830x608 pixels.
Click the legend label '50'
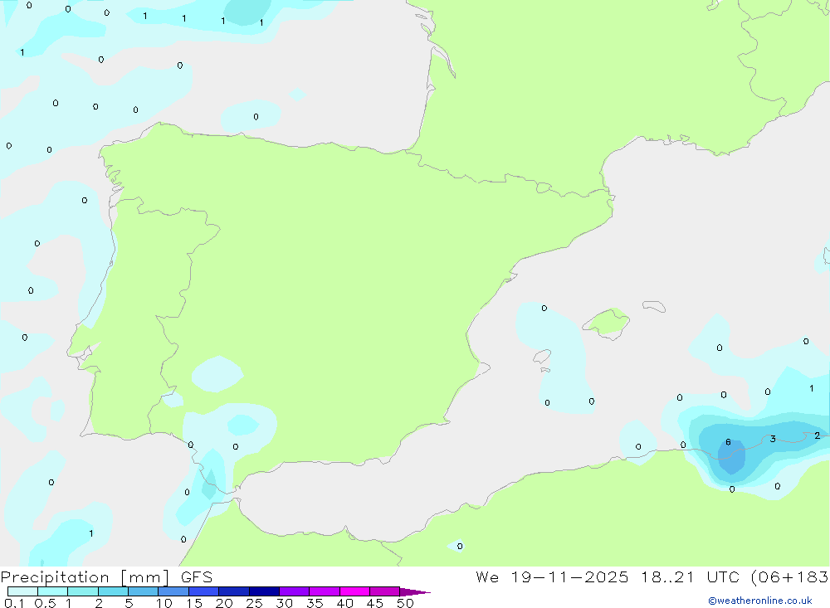tap(405, 603)
